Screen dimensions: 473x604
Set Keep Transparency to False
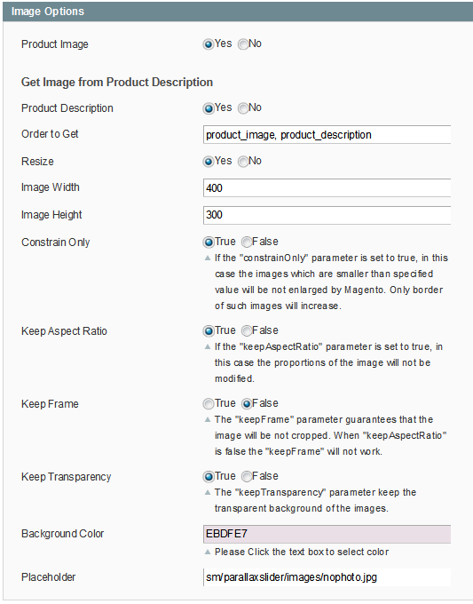pos(247,476)
